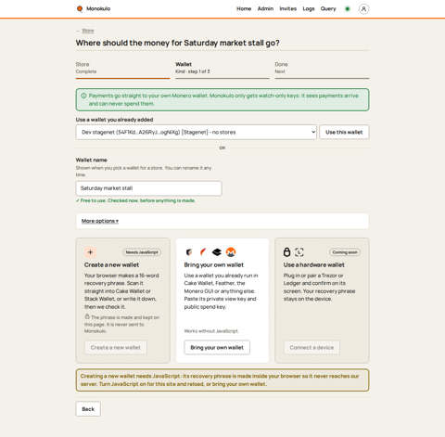Click the Feather wallet icon
This screenshot has height=437, width=445.
pos(203,252)
